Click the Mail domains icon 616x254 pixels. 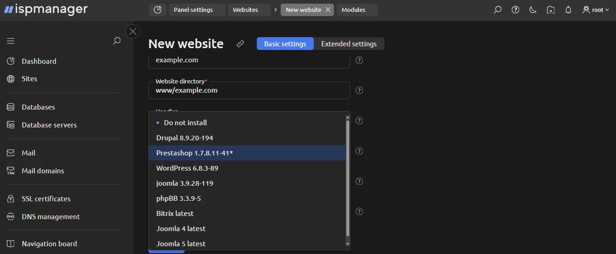11,171
